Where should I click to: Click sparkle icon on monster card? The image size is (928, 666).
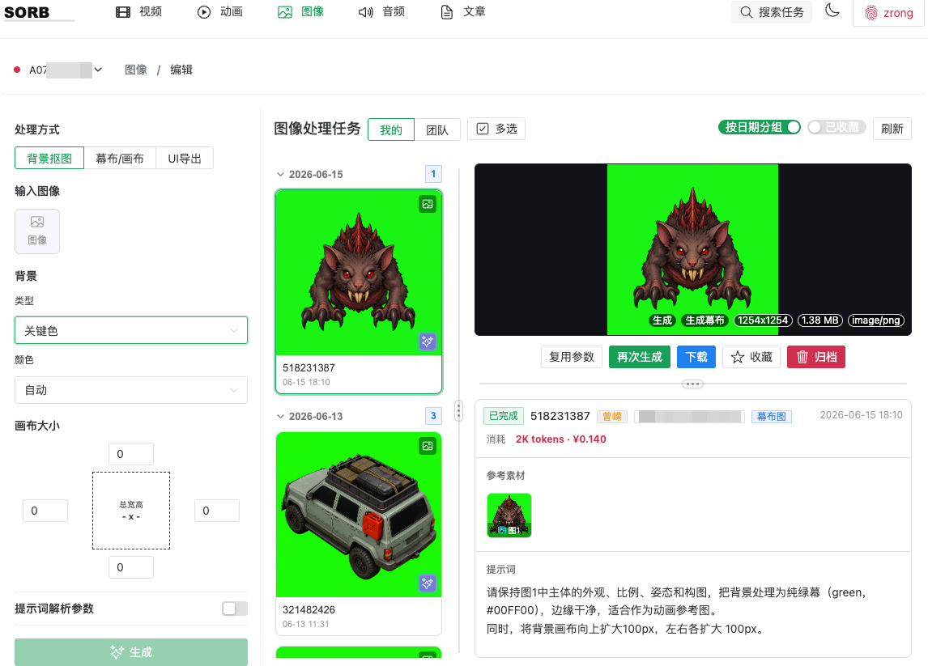point(428,341)
